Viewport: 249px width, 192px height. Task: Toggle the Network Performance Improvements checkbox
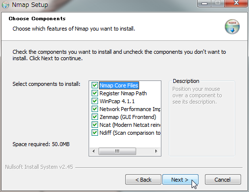95,109
